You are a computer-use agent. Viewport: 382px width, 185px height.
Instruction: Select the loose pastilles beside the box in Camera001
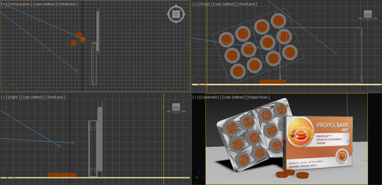pos(293,174)
